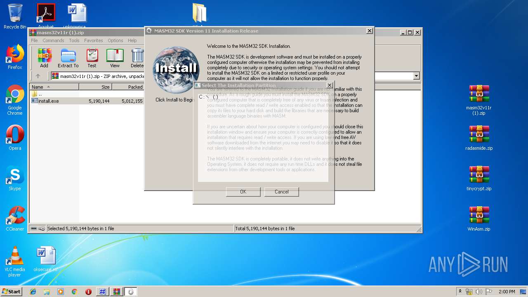
Task: Expand the WinRAR address path dropdown
Action: tap(416, 76)
